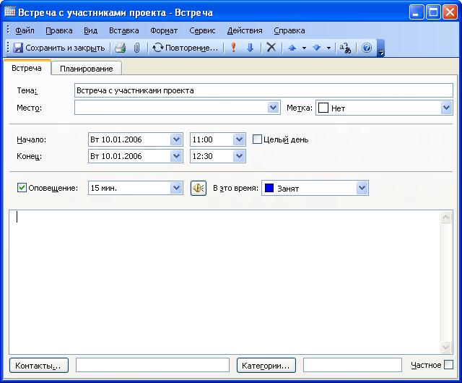Viewport: 462px width, 383px height.
Task: Click the notes scrollbar up arrow
Action: [x=446, y=218]
